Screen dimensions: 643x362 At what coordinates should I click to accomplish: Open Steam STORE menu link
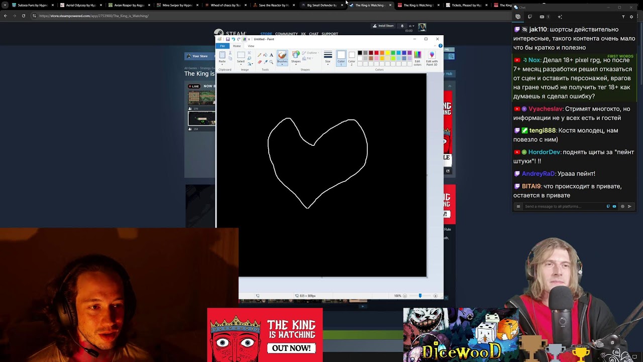pos(266,34)
